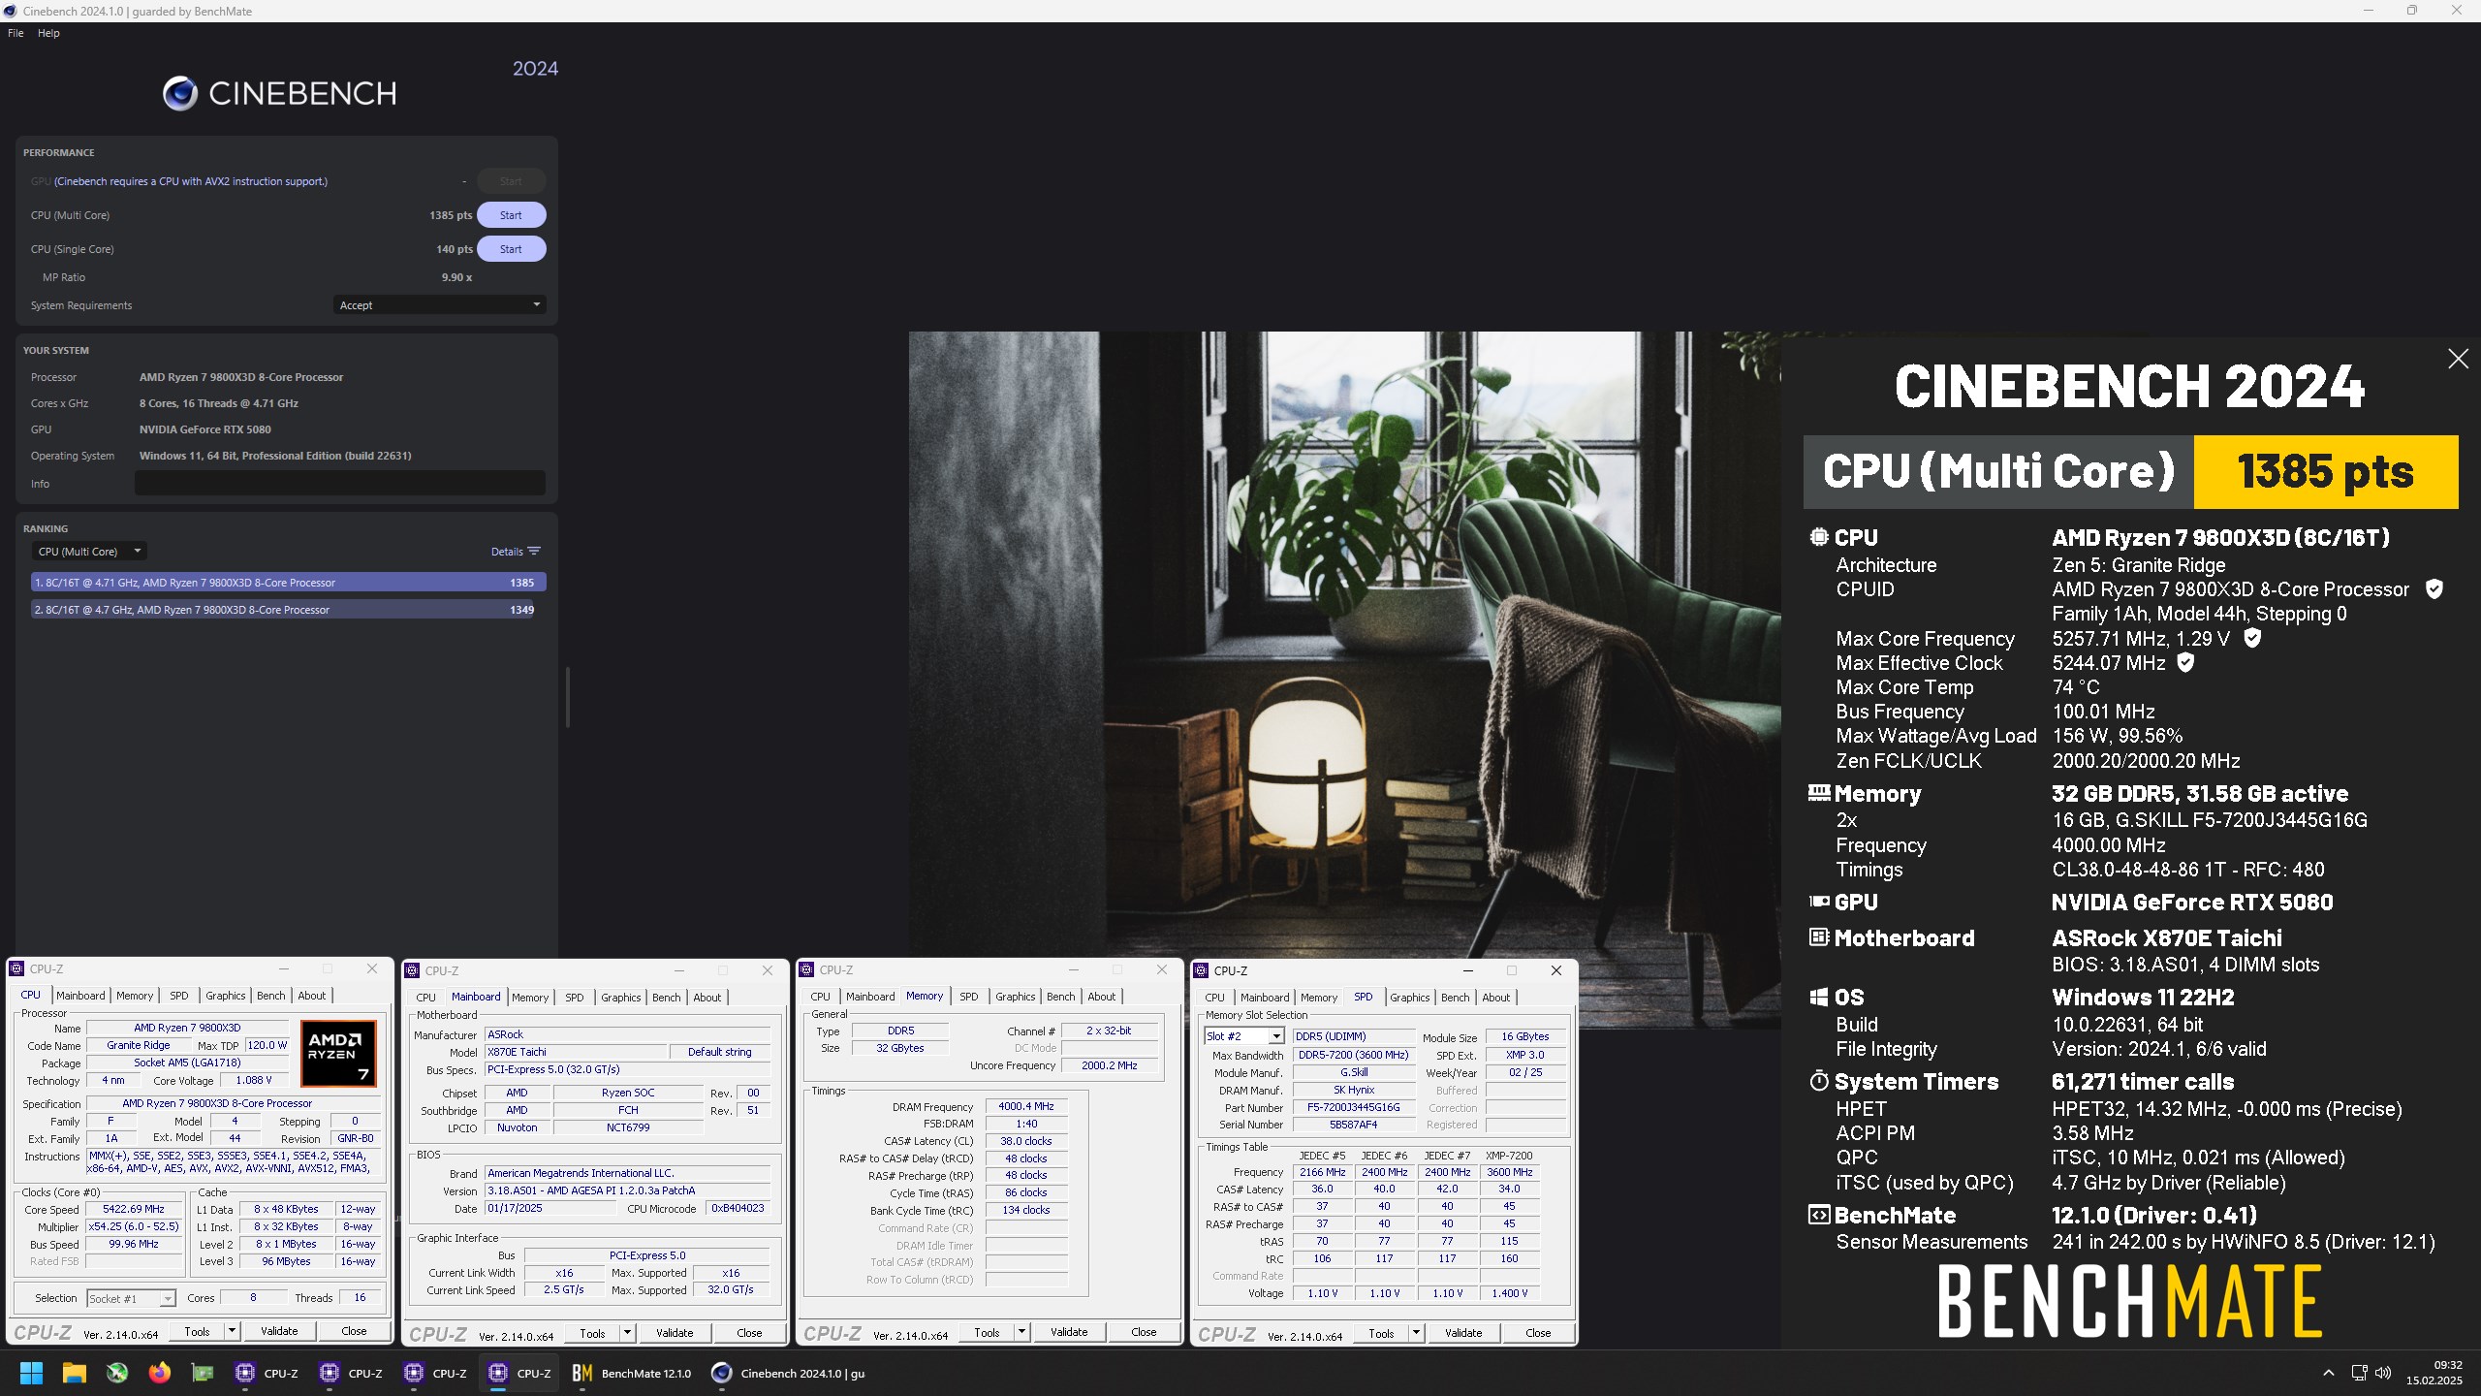Open the Windows Start menu
The height and width of the screenshot is (1396, 2481).
click(31, 1373)
